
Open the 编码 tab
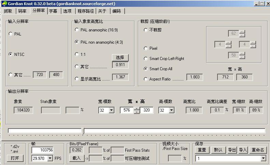point(117,11)
